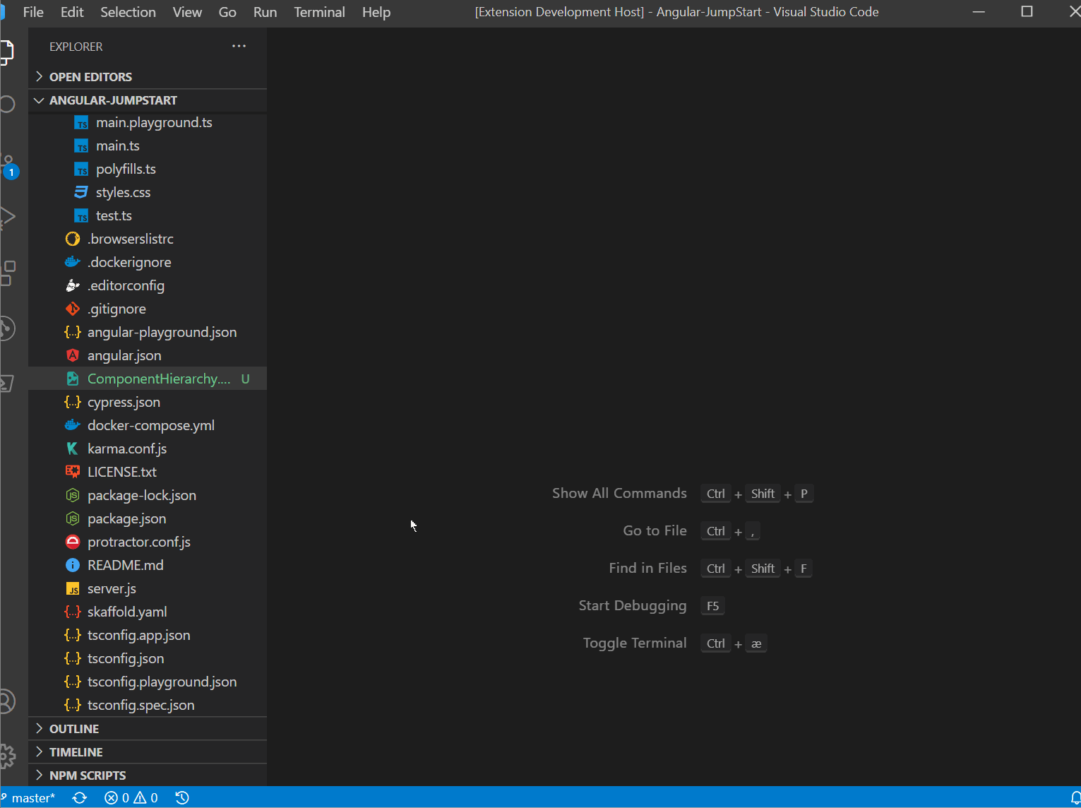The width and height of the screenshot is (1081, 808).
Task: Open the Edit menu
Action: tap(72, 12)
